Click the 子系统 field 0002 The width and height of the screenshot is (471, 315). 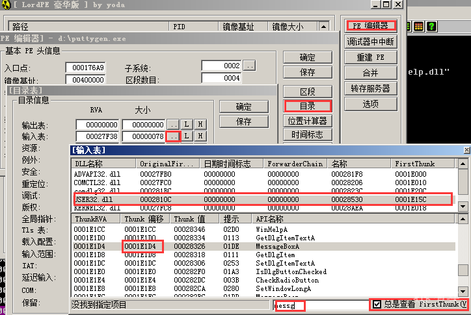coord(222,66)
